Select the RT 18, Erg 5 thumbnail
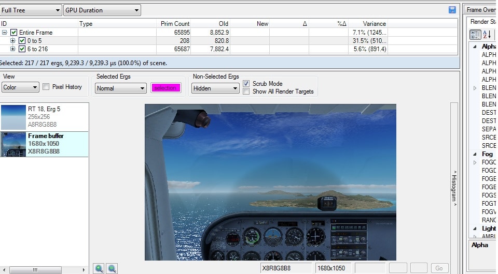The image size is (498, 274). tap(45, 117)
